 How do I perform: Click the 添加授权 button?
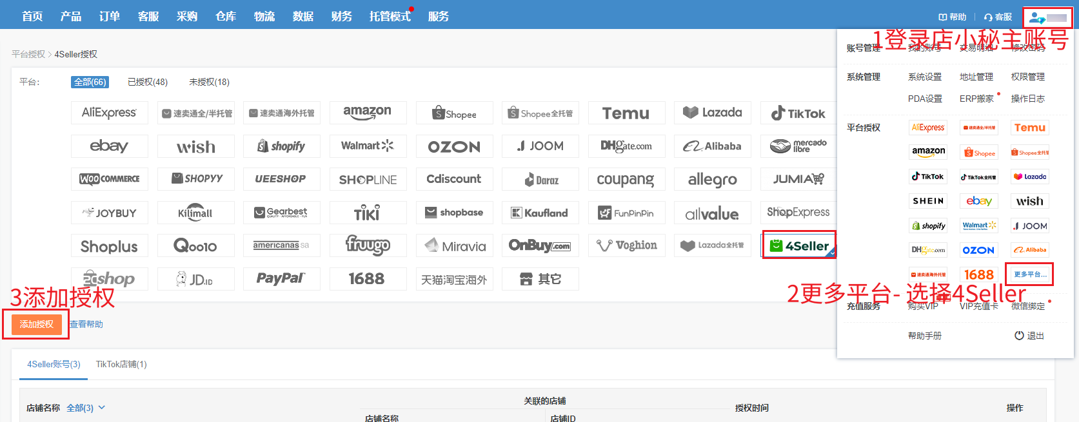click(x=36, y=324)
